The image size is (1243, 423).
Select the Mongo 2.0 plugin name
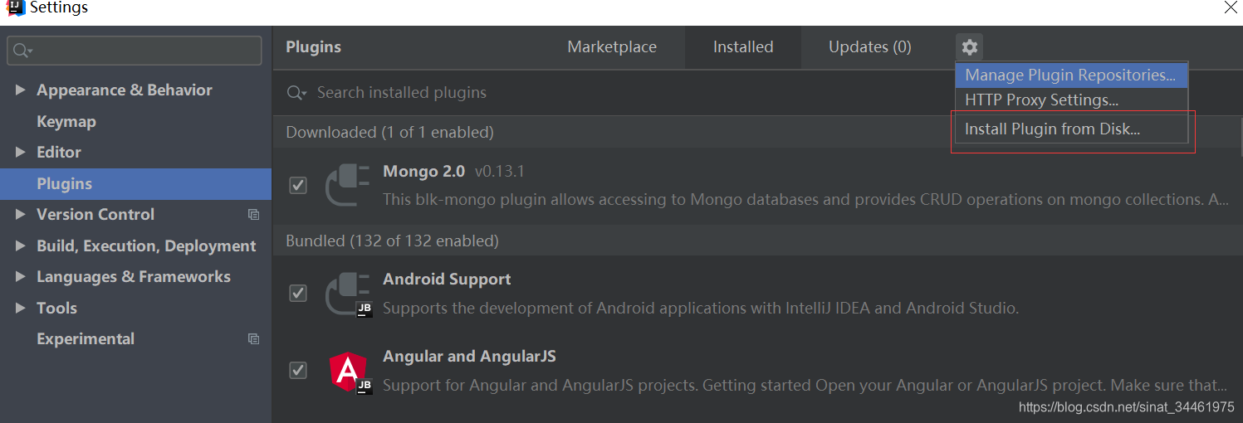(423, 172)
